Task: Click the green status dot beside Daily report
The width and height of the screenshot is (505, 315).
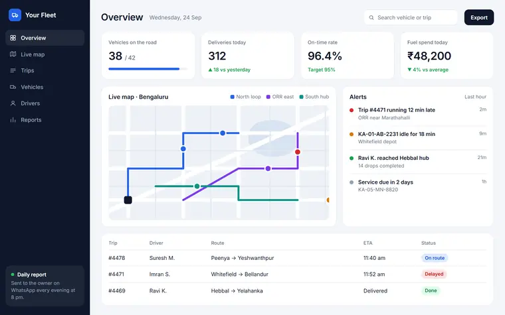Action: click(13, 275)
